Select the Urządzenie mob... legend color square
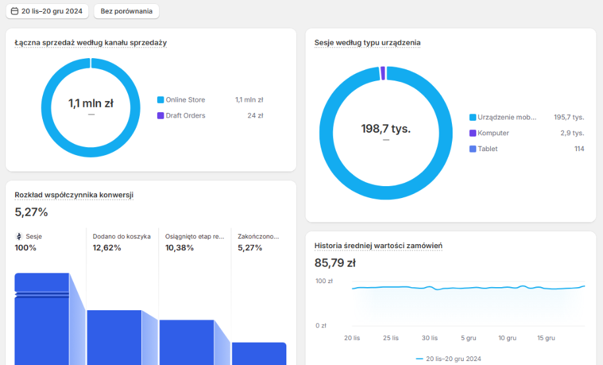The width and height of the screenshot is (603, 365). click(472, 117)
